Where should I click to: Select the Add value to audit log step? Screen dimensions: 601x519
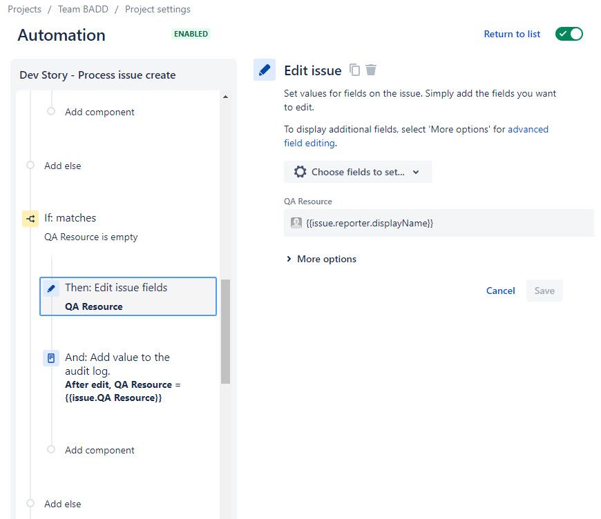(128, 378)
